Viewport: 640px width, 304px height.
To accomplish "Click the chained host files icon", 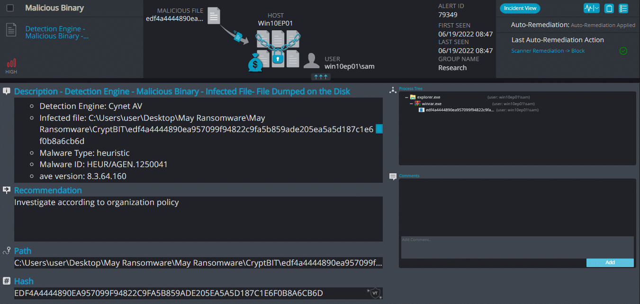I will [x=278, y=49].
